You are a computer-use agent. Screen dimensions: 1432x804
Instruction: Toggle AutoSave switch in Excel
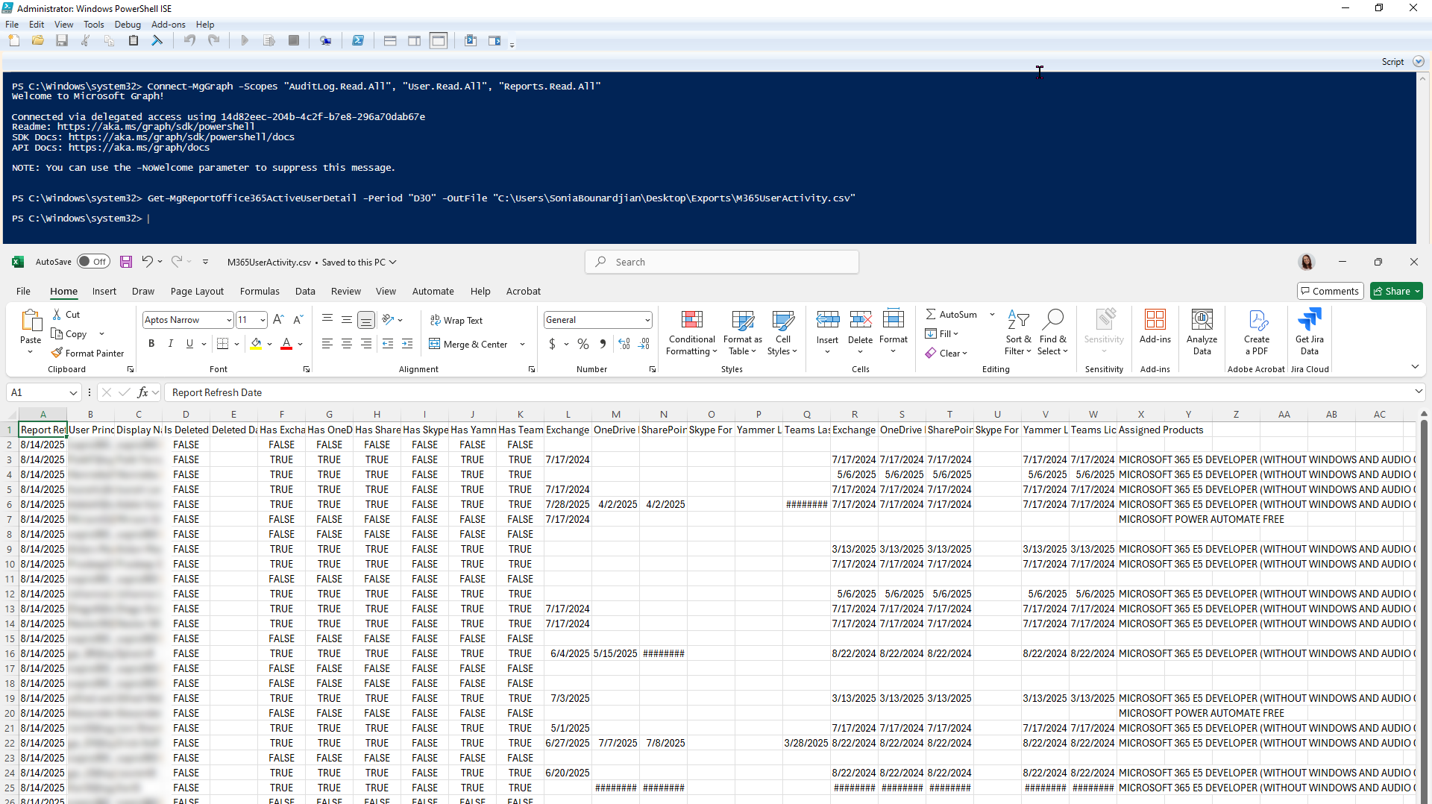pos(93,262)
